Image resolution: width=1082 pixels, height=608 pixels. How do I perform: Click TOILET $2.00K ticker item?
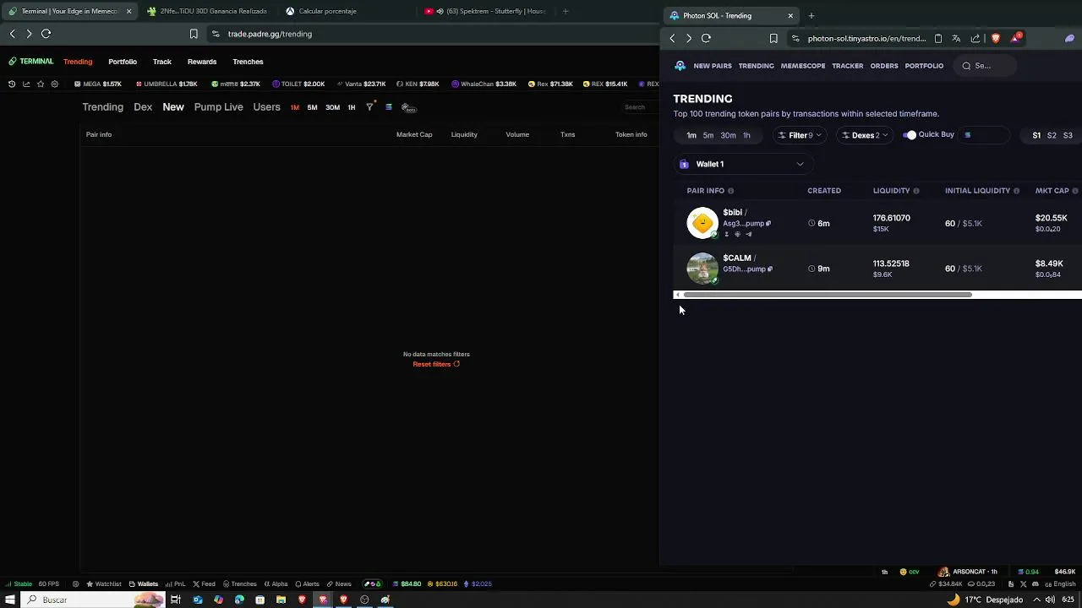coord(298,84)
